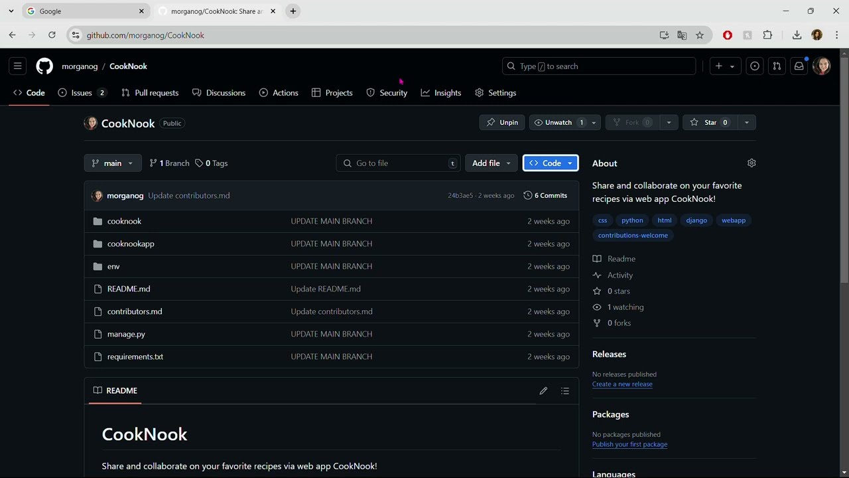Open the 6 Commits history link
849x478 pixels.
(x=545, y=196)
